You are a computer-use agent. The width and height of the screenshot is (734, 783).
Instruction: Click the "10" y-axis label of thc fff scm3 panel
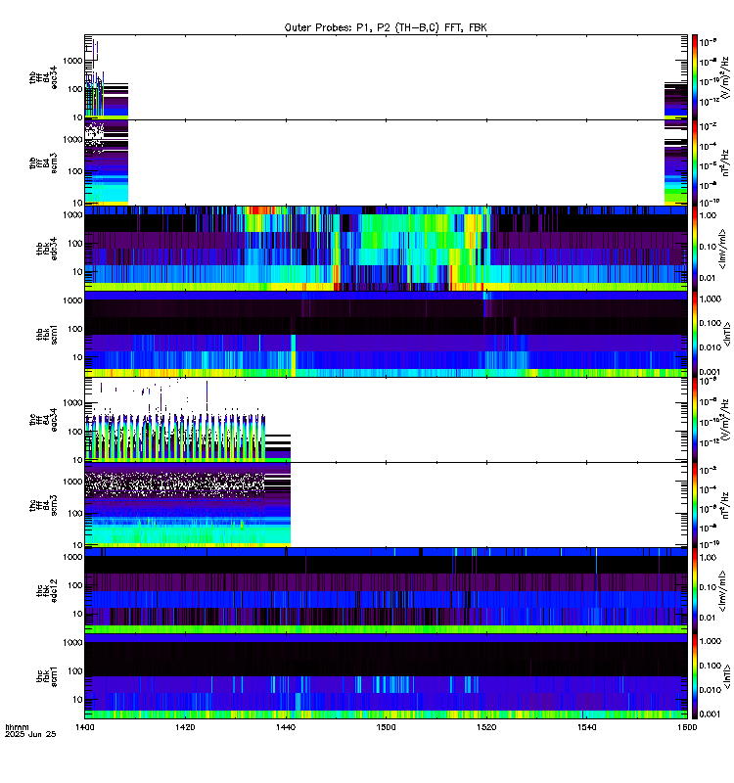78,545
